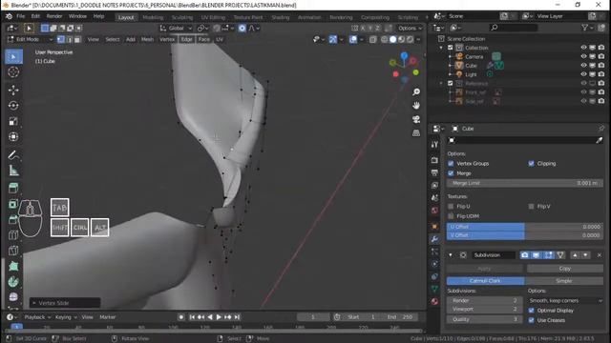Toggle Merge checkbox
Viewport: 611px width, 343px height.
coord(451,173)
